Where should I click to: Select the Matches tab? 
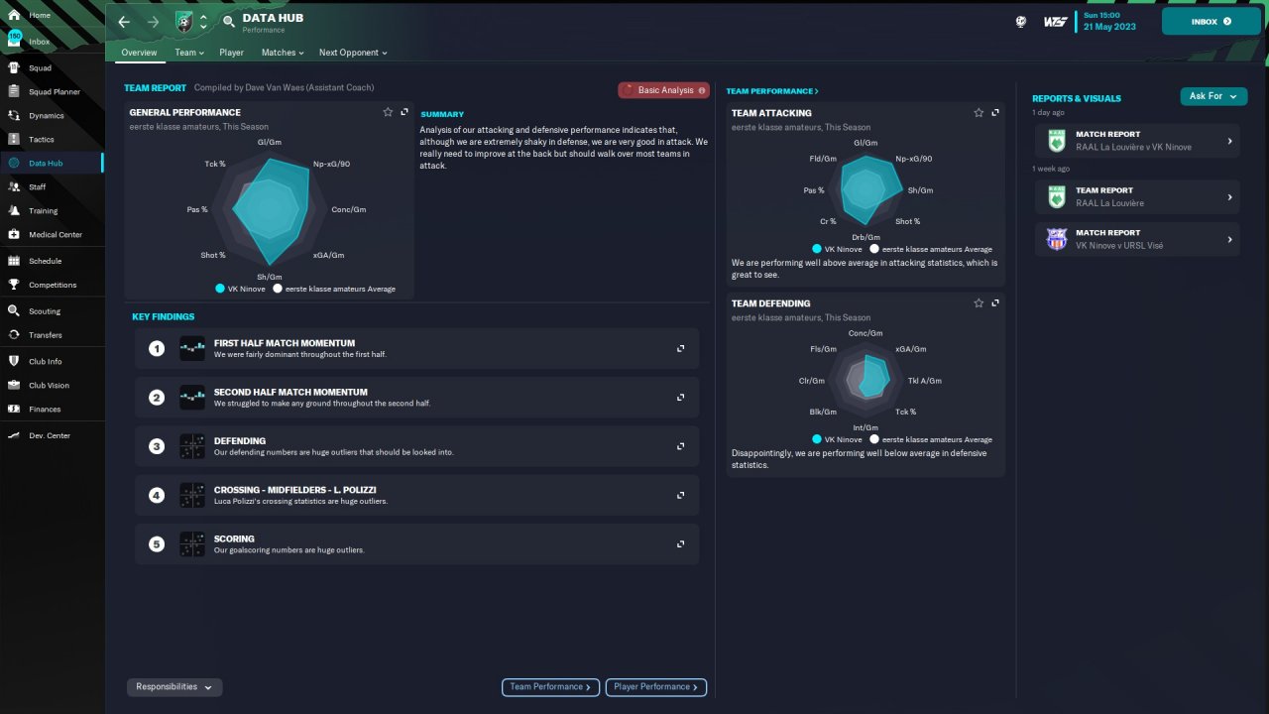[284, 53]
